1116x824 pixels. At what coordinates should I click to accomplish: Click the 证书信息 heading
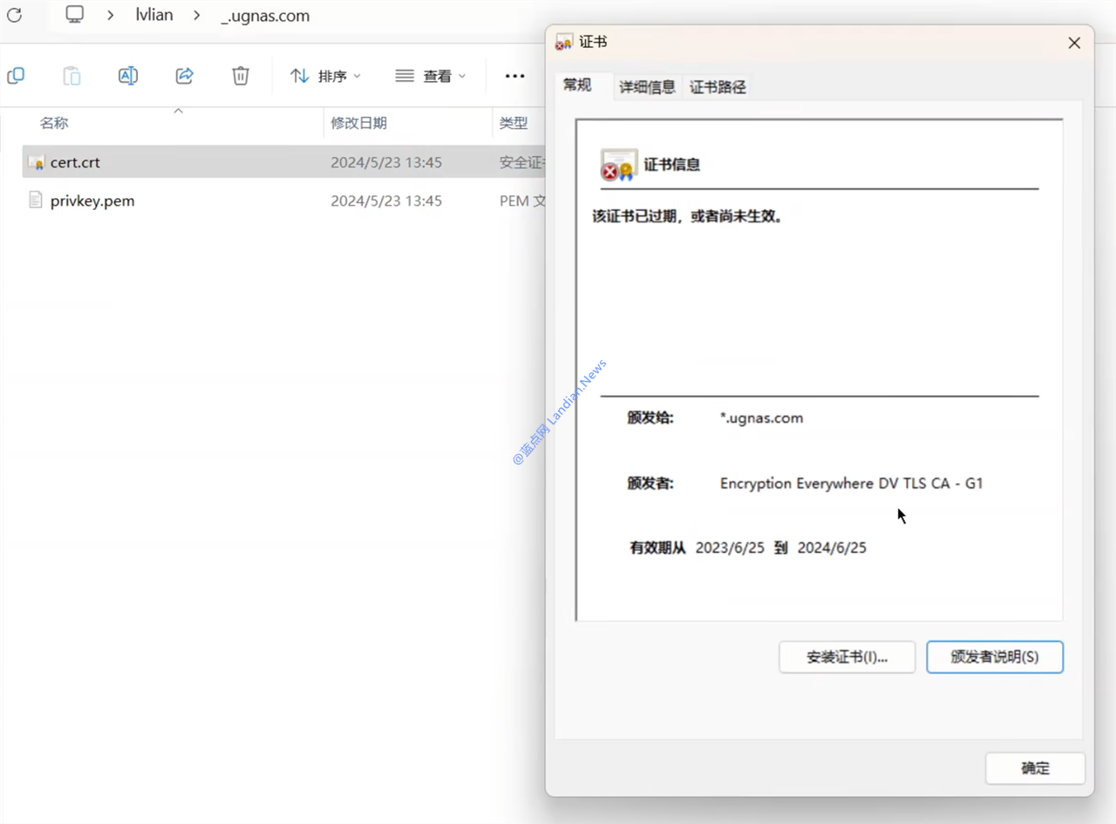[672, 164]
